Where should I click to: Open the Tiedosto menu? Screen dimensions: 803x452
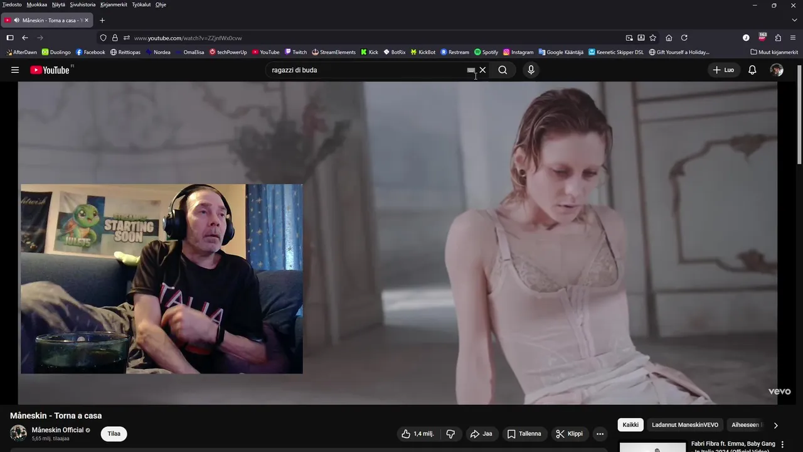tap(12, 4)
